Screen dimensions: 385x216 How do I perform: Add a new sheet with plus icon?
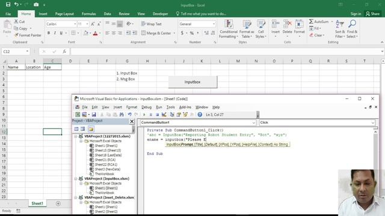(x=58, y=203)
